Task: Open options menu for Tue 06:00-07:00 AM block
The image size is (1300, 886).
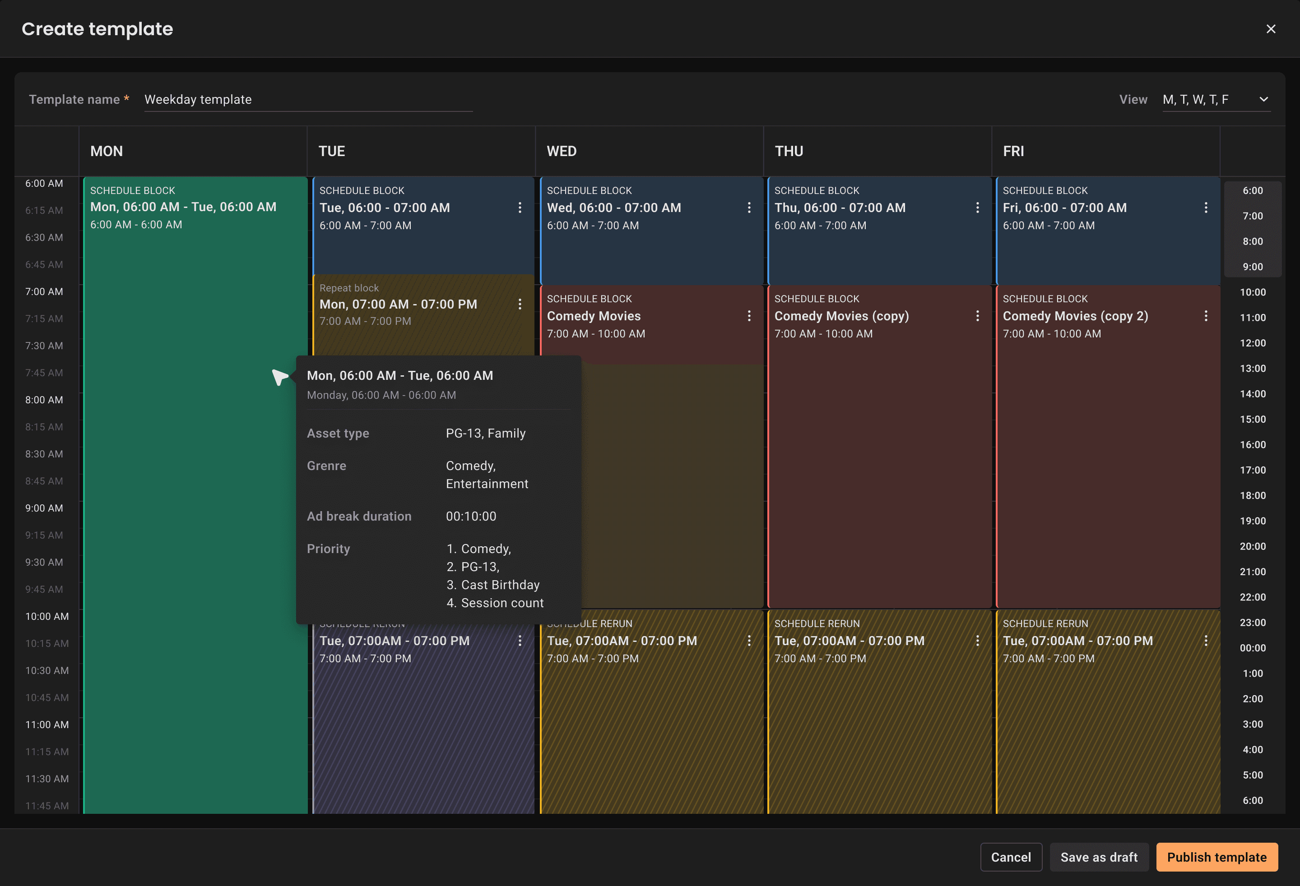Action: tap(520, 208)
